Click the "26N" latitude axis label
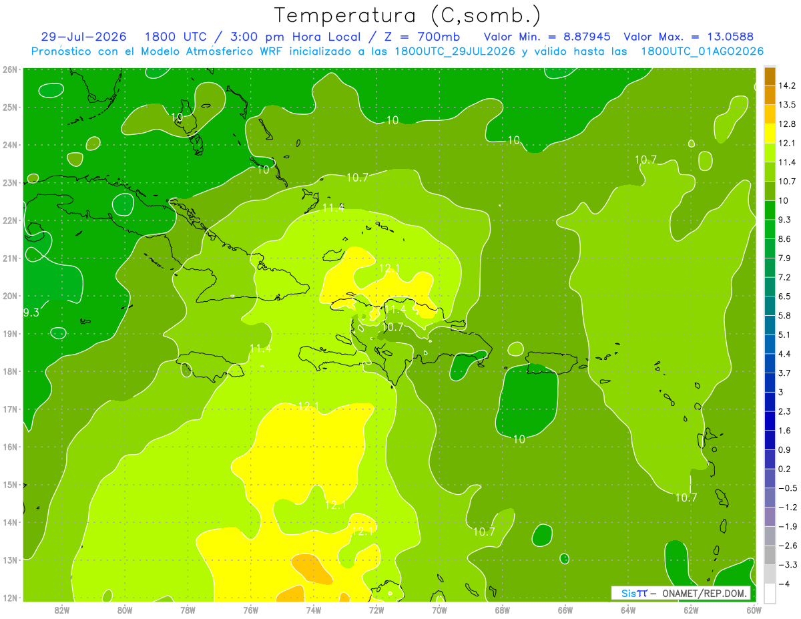This screenshot has width=801, height=619. tap(10, 69)
